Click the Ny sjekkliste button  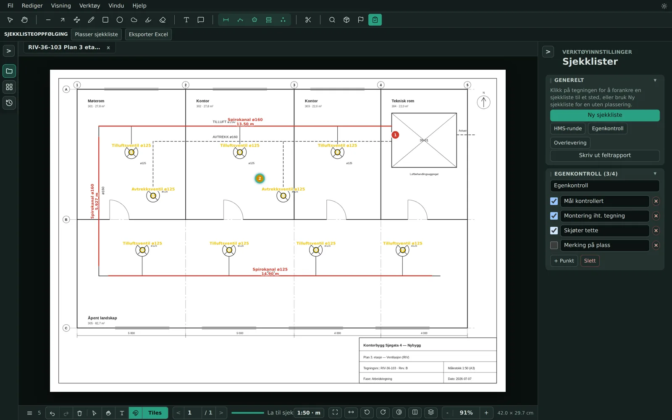point(605,115)
